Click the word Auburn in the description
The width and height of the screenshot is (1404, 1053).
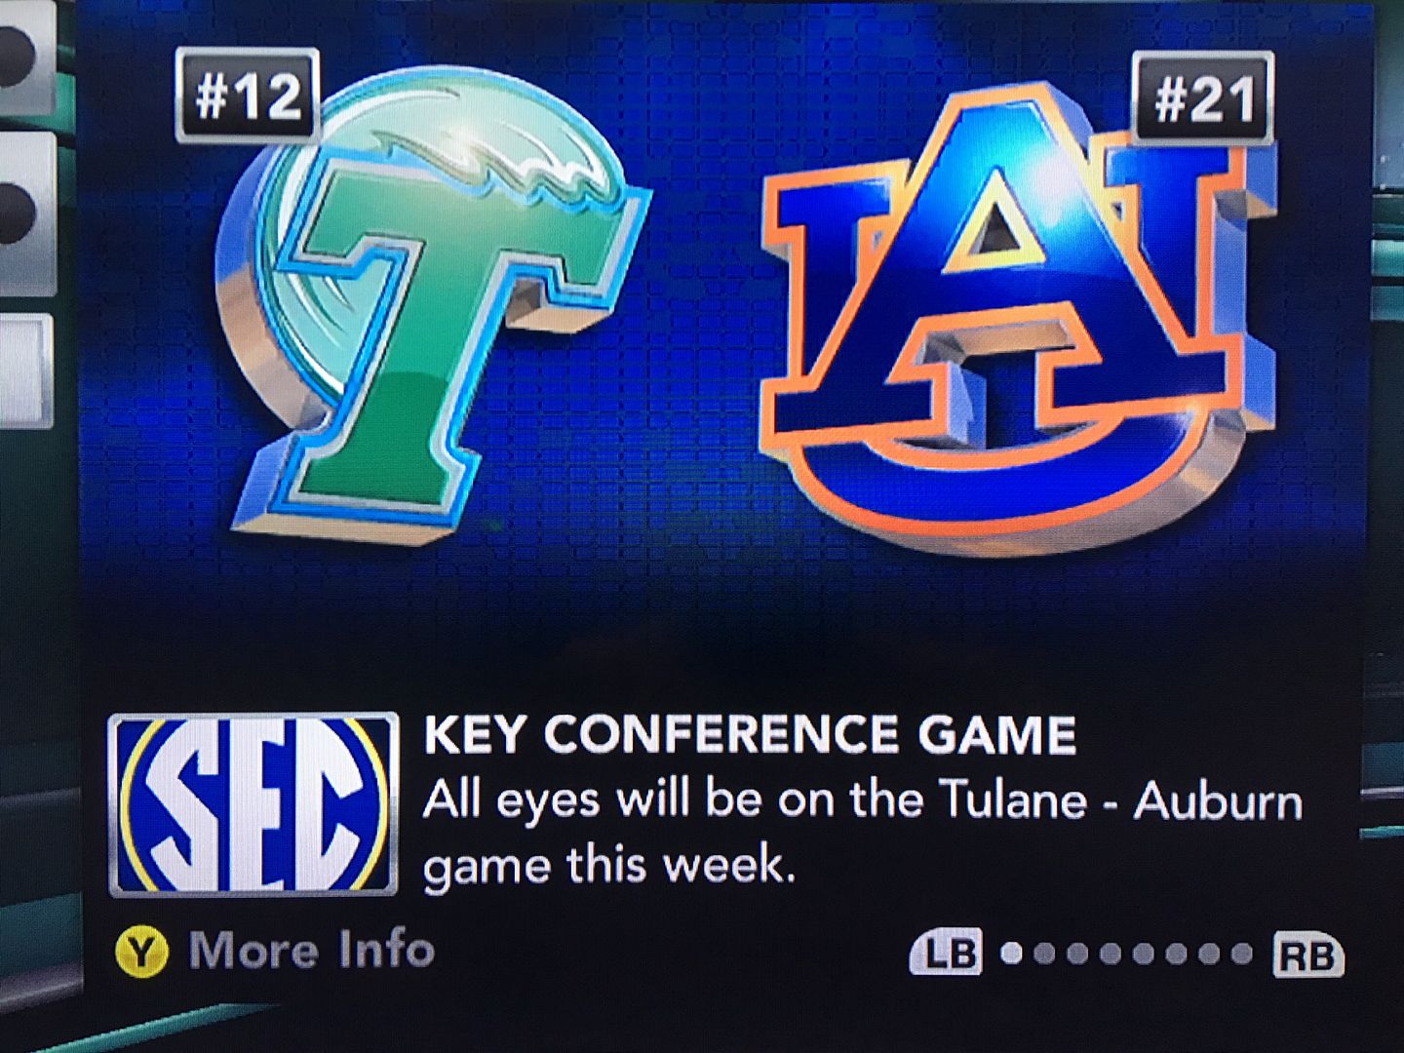pos(1218,801)
